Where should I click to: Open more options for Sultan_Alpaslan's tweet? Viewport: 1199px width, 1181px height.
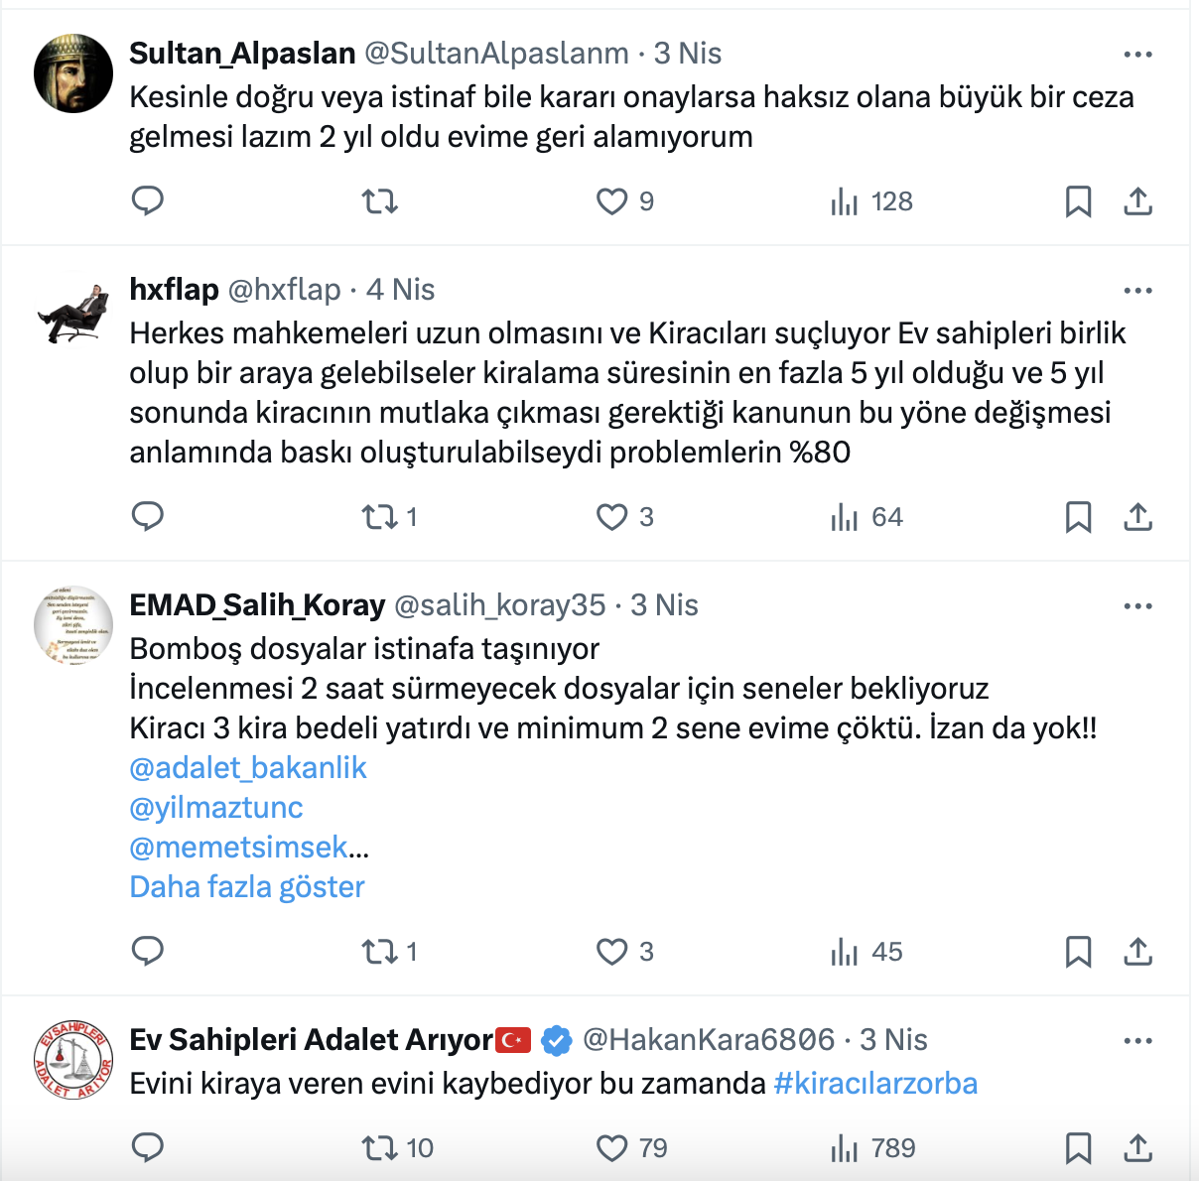pos(1137,54)
